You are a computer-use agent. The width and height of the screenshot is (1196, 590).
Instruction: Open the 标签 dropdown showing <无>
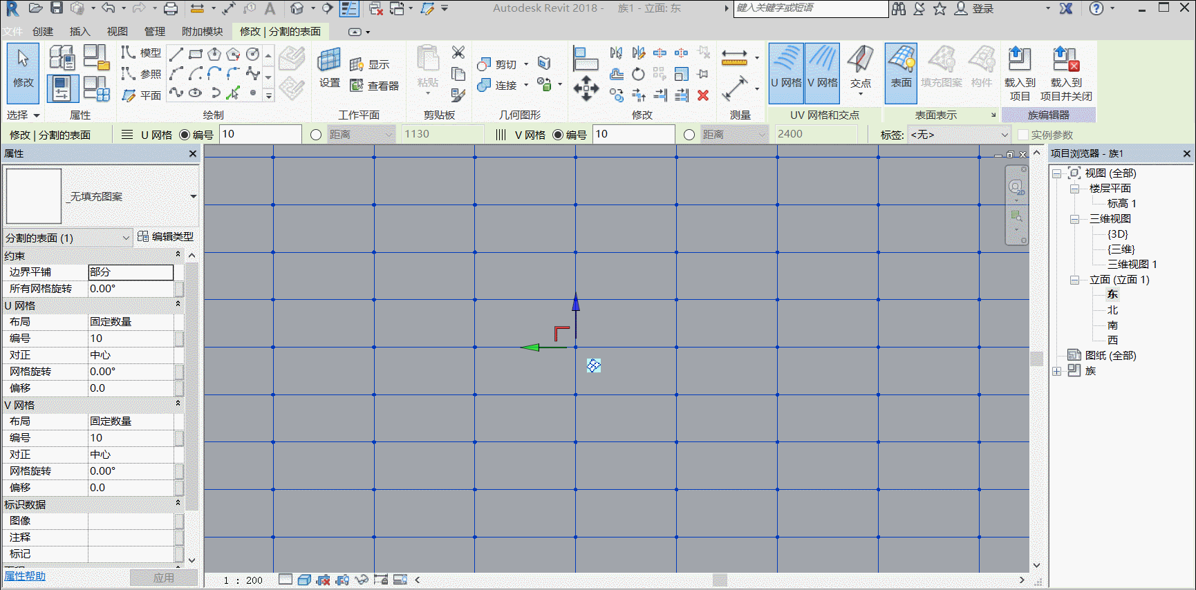(x=960, y=135)
